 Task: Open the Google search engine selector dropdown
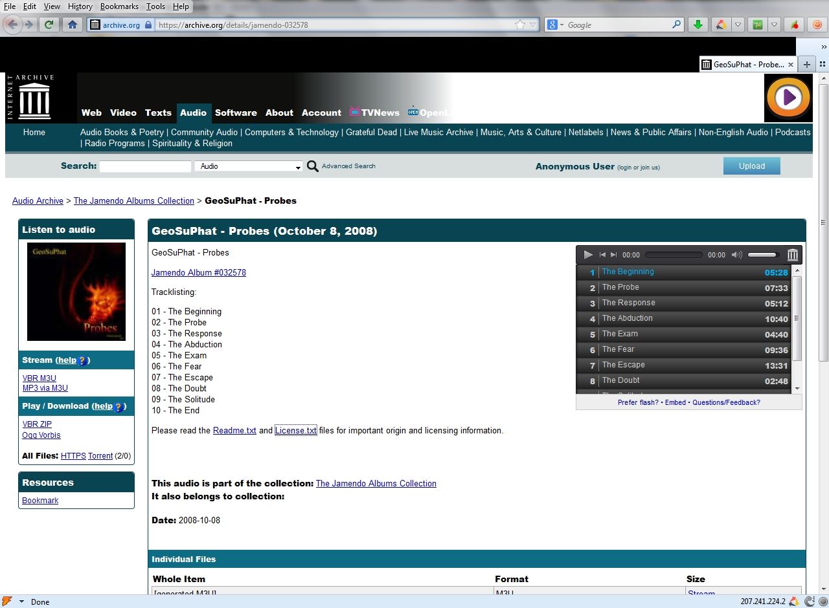[x=555, y=25]
